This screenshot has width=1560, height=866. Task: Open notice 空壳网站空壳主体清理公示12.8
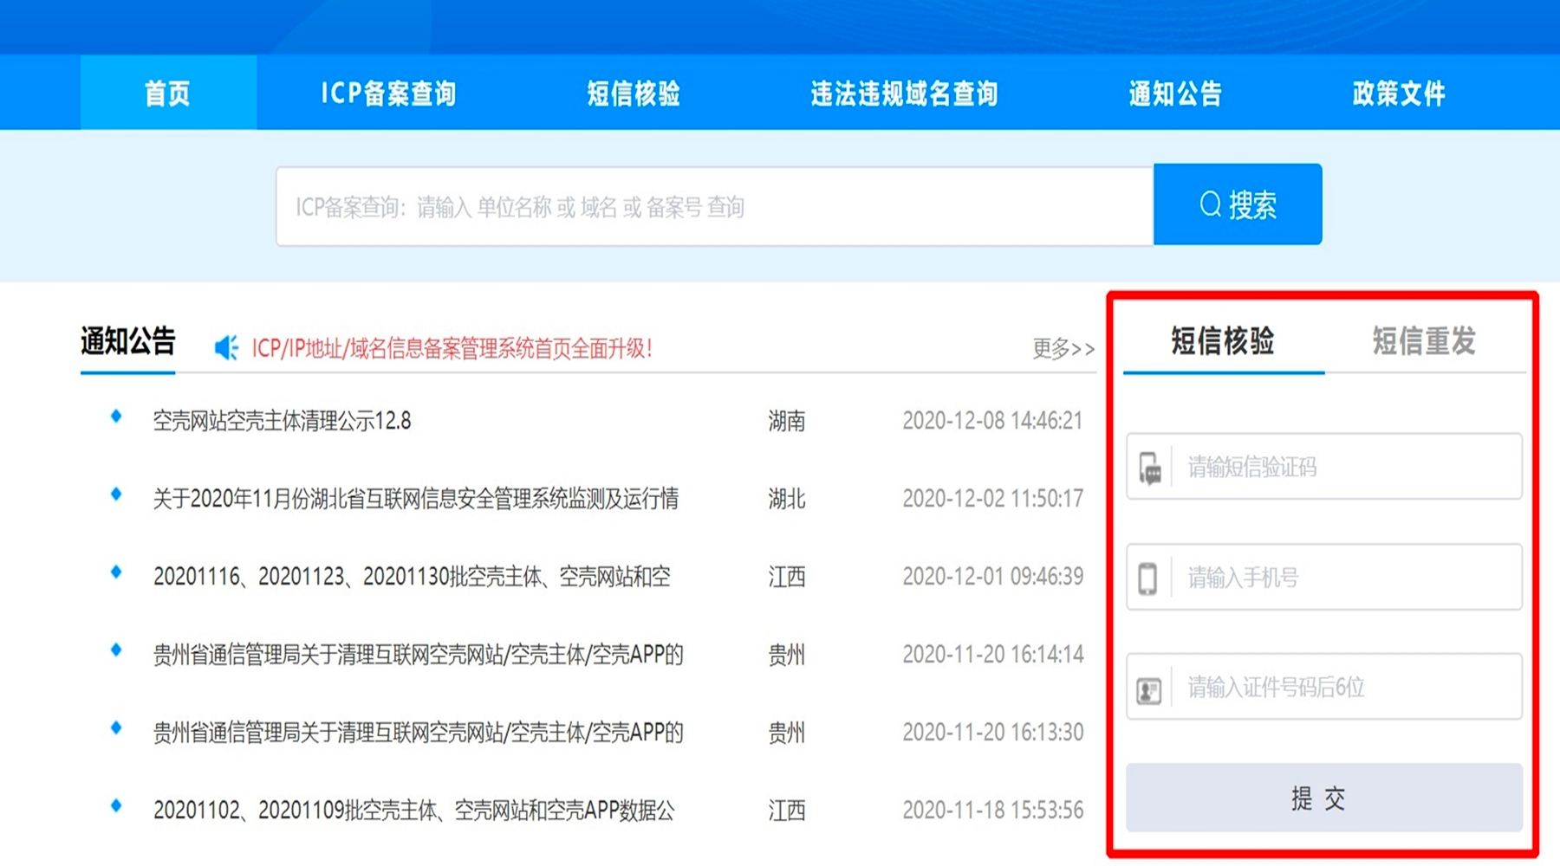tap(282, 422)
